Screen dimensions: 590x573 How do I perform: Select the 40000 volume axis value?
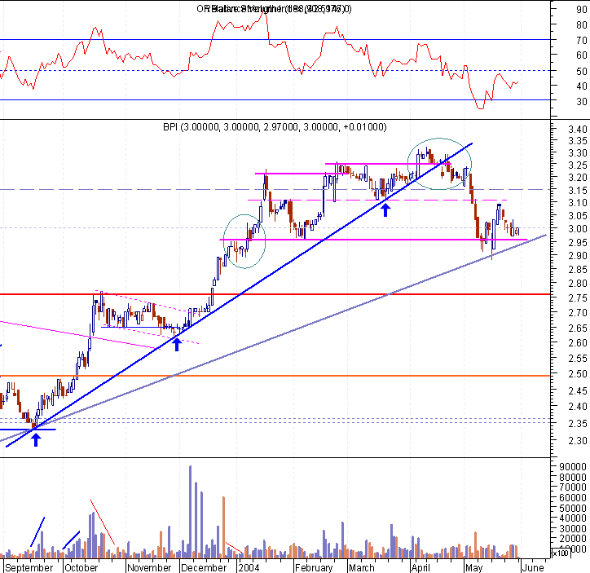pos(573,518)
